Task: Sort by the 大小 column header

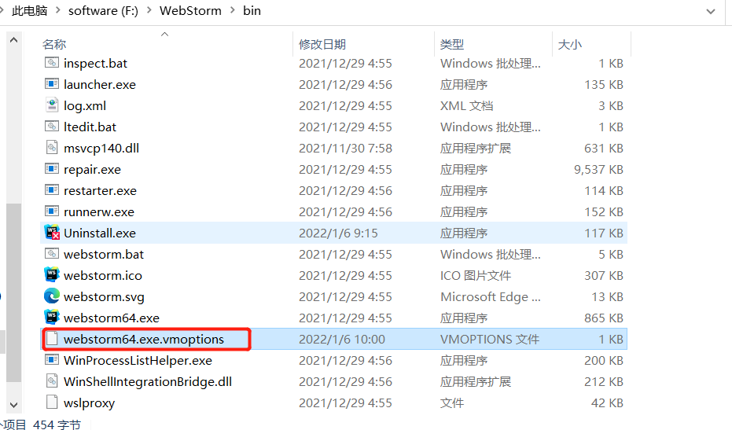Action: (569, 44)
